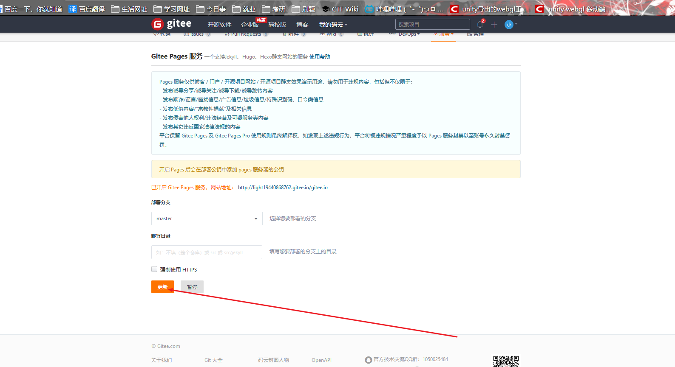Screen dimensions: 675x367
Task: Open CTF Wiki bookmark
Action: 340,9
